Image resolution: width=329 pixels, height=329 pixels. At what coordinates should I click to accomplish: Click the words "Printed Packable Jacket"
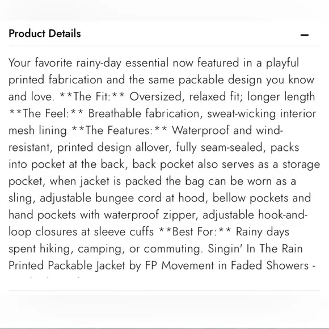point(67,265)
